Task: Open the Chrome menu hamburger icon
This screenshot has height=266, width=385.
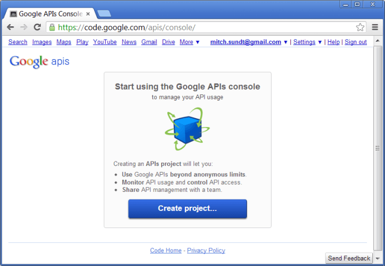Action: 375,27
